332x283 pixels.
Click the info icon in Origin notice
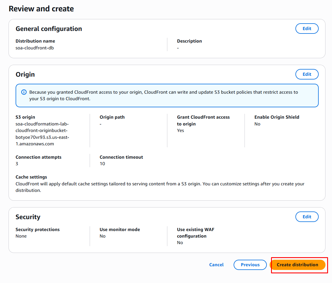tap(24, 92)
